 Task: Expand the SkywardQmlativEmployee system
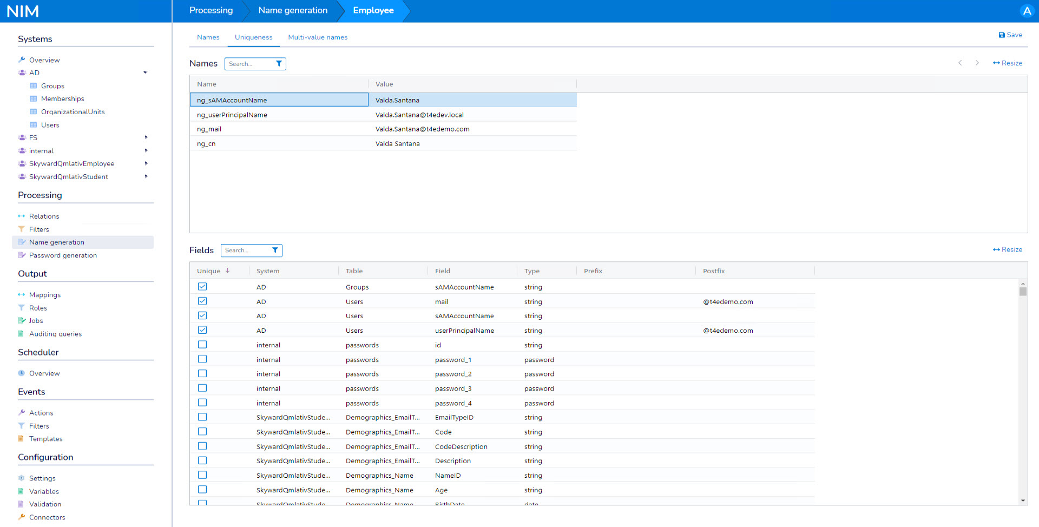[146, 163]
